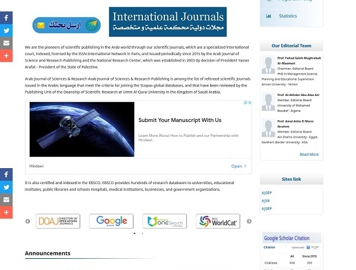Expand more share options with top plus icon

click(x=6, y=56)
